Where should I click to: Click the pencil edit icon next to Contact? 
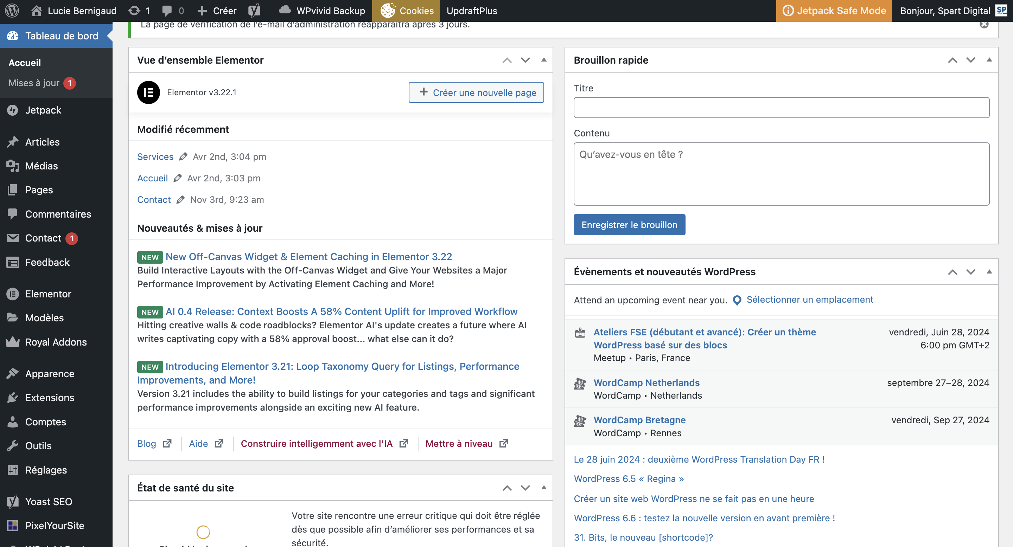tap(180, 200)
